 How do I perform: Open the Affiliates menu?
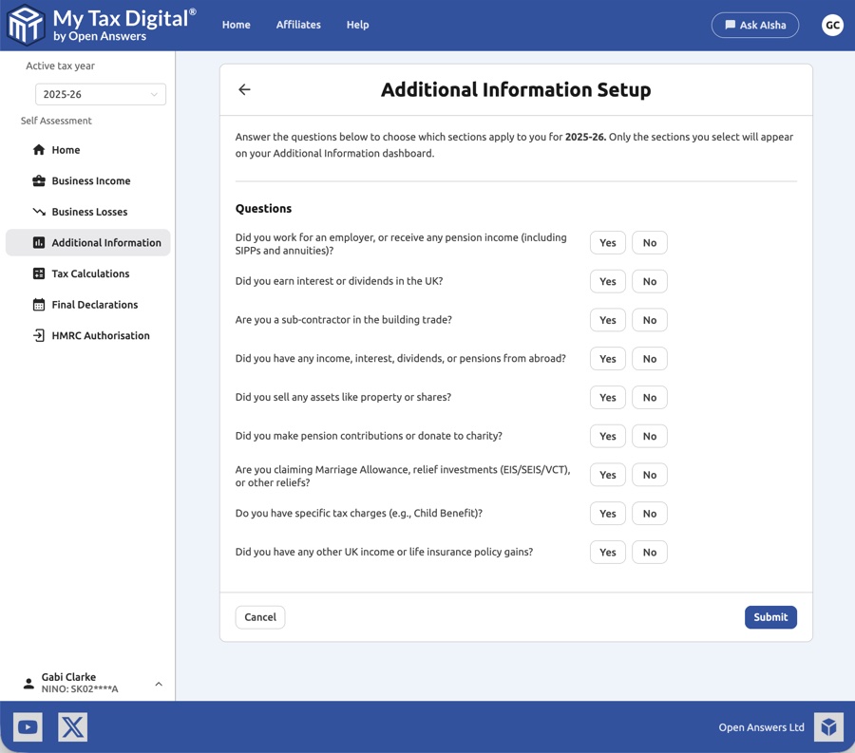click(x=298, y=25)
